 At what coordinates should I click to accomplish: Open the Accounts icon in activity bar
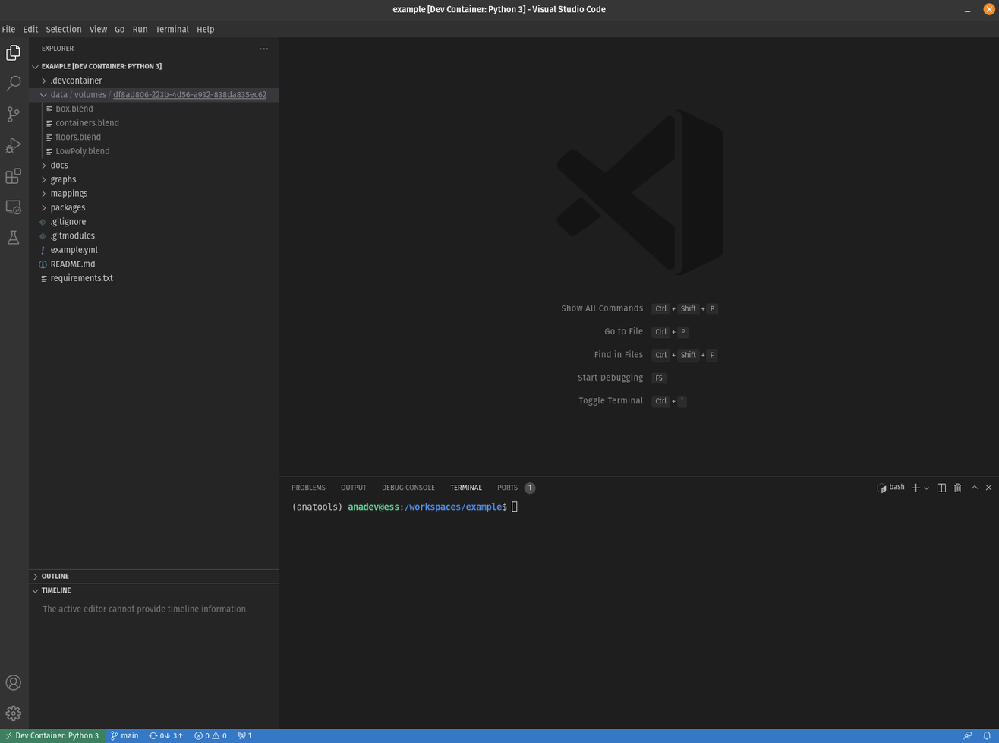pos(14,682)
